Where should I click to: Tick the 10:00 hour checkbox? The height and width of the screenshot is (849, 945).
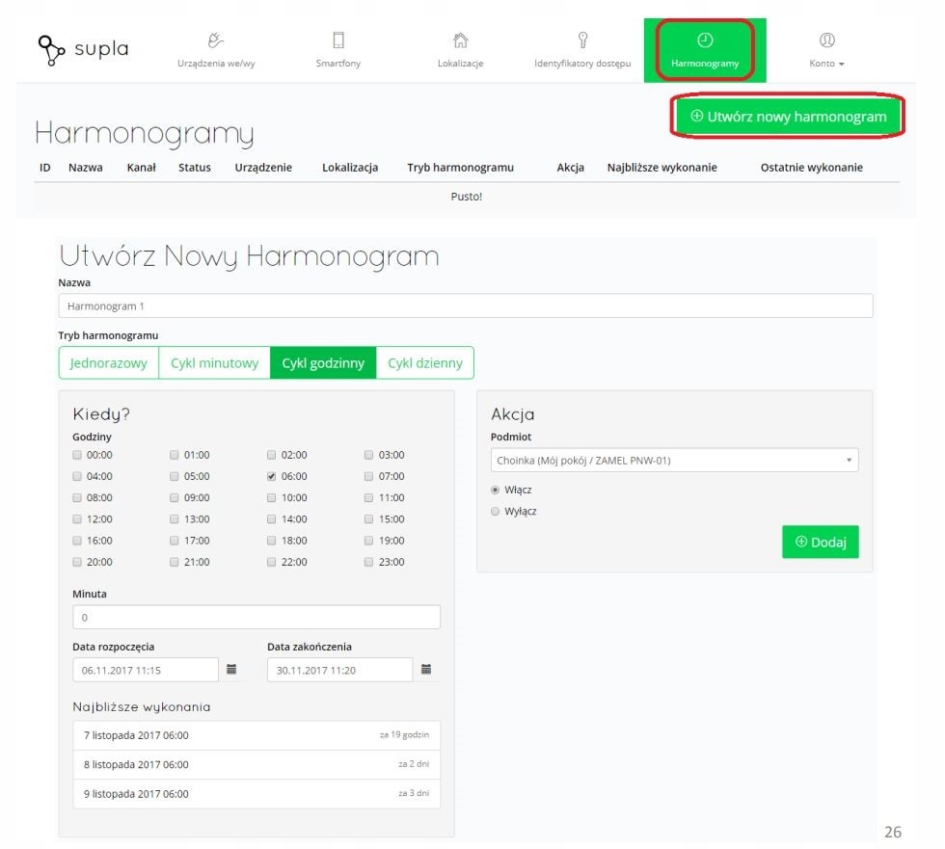click(x=271, y=497)
